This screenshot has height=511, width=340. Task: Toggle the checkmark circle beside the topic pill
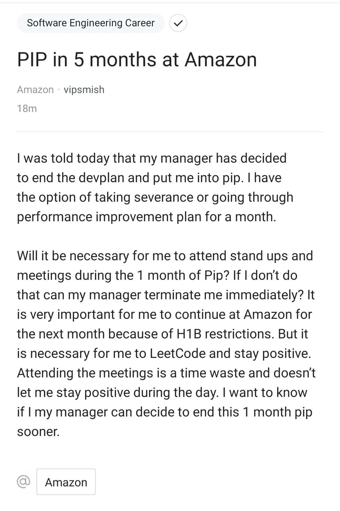click(178, 23)
